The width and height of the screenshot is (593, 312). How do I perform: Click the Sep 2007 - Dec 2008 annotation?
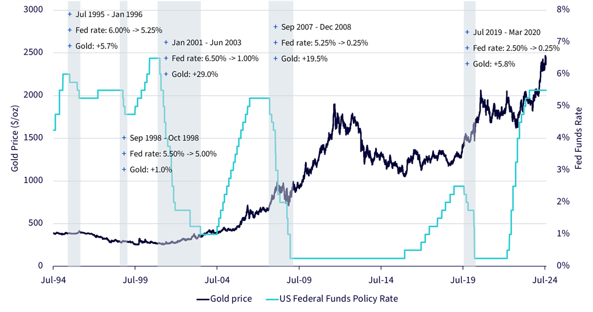click(316, 27)
